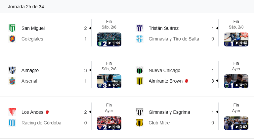Open the Gimnasia y Tiro de Salta link
Image resolution: width=254 pixels, height=139 pixels.
(174, 39)
